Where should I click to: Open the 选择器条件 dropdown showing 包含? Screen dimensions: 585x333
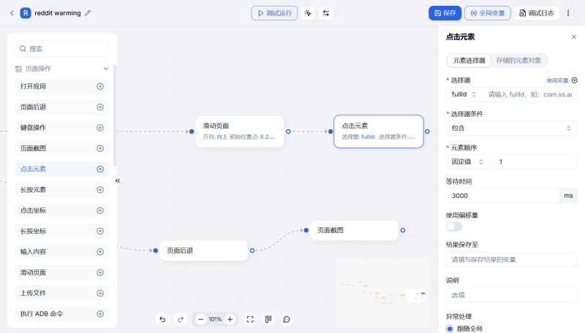click(511, 128)
